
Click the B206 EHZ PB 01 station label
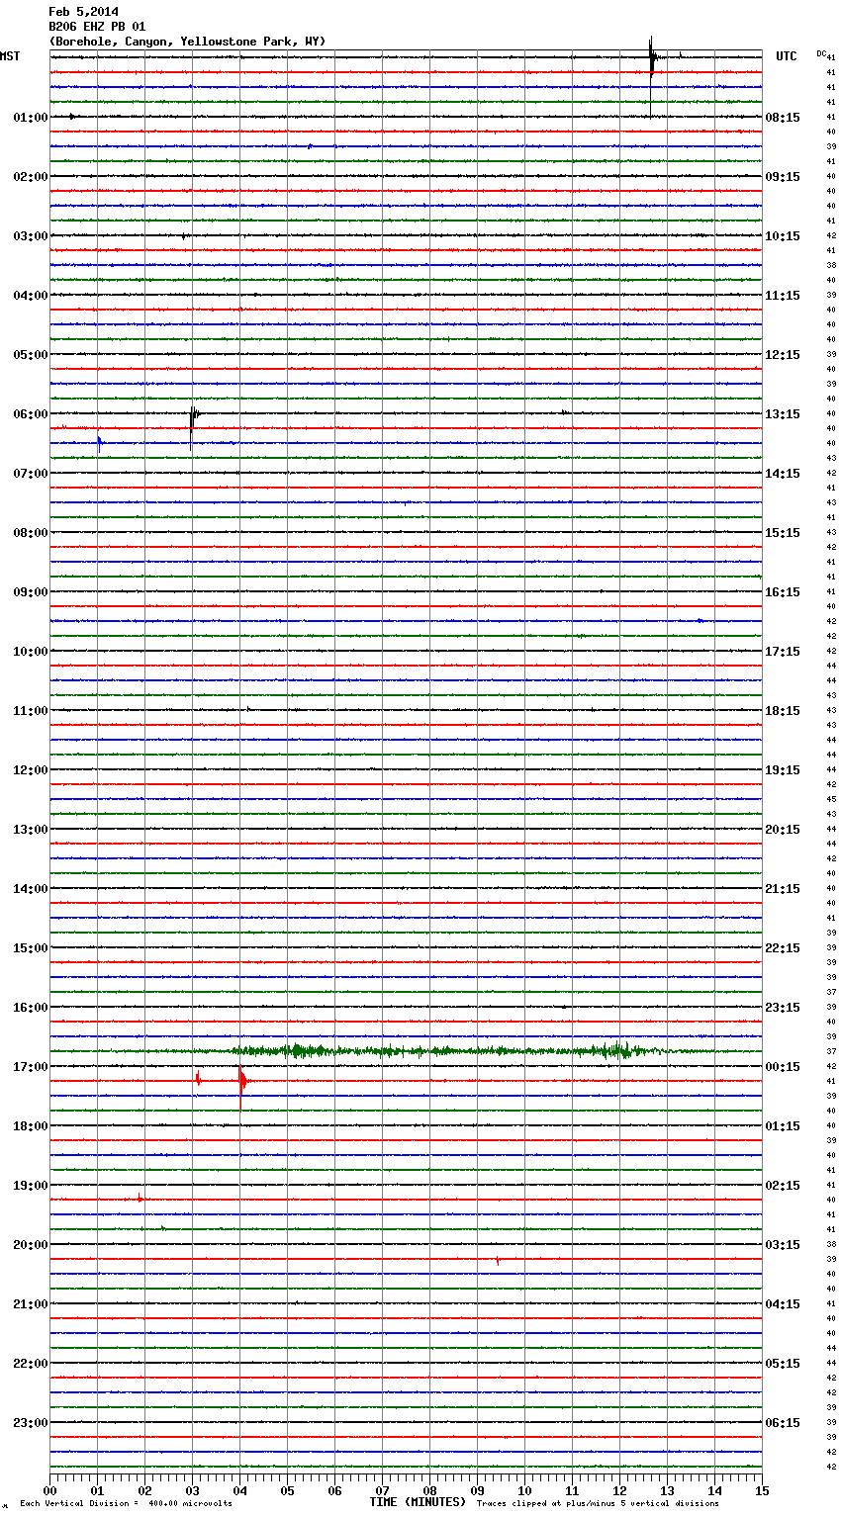(97, 27)
